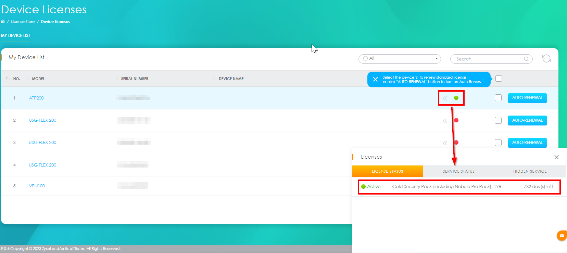Sort by NO. column
The width and height of the screenshot is (567, 253).
coord(16,79)
